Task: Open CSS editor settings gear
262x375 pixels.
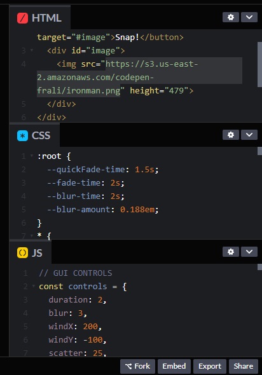Action: pyautogui.click(x=231, y=135)
